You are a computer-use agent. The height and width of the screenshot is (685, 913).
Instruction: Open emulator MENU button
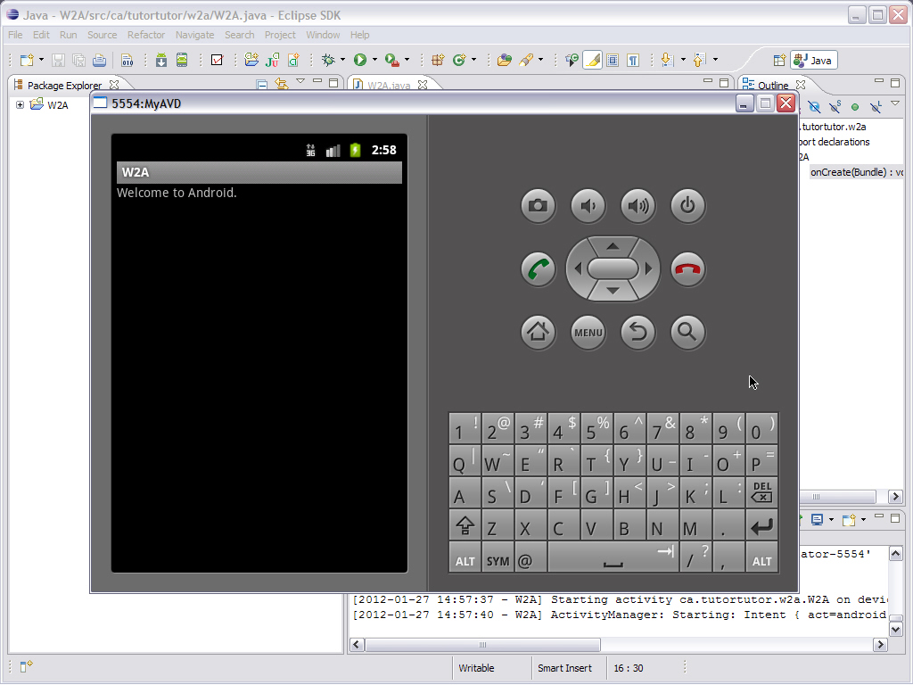(x=588, y=333)
